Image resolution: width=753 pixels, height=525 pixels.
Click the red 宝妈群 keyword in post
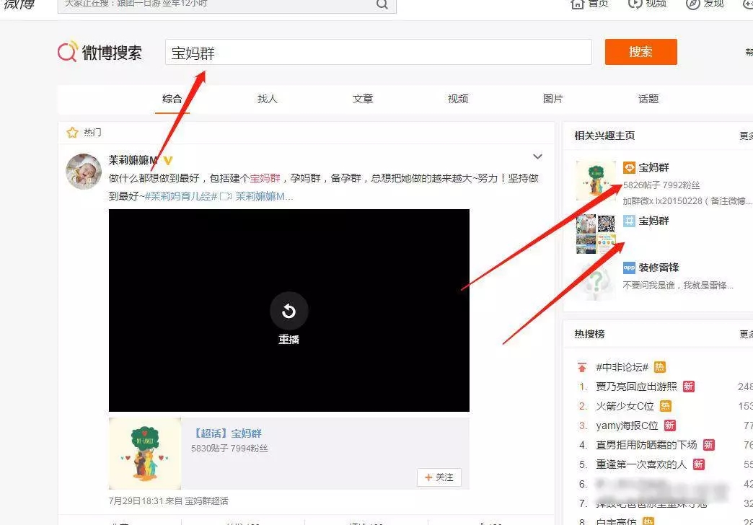pos(265,178)
